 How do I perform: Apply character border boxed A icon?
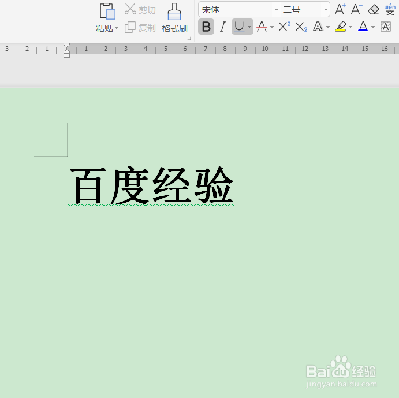386,27
